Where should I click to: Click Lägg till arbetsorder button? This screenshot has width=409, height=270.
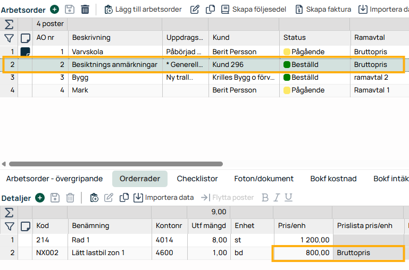coord(143,9)
